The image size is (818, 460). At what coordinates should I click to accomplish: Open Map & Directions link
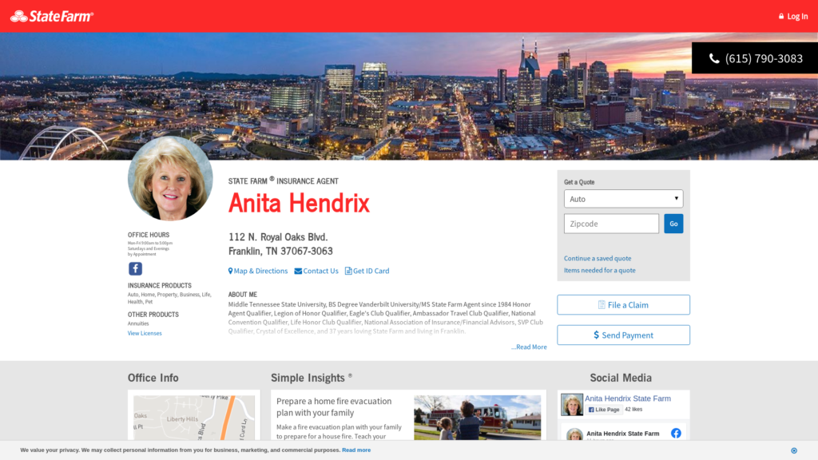tap(258, 271)
